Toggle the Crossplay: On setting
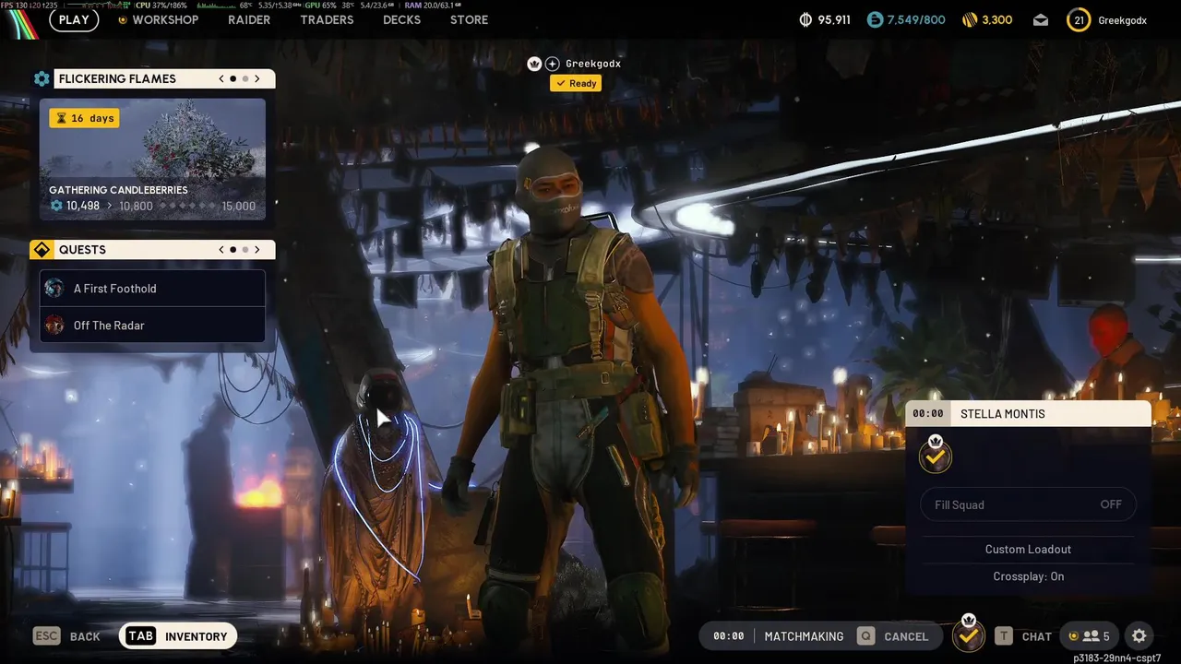The image size is (1181, 664). point(1029,576)
